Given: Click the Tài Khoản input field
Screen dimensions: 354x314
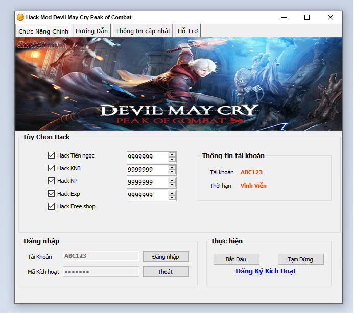Looking at the screenshot, I should click(101, 256).
